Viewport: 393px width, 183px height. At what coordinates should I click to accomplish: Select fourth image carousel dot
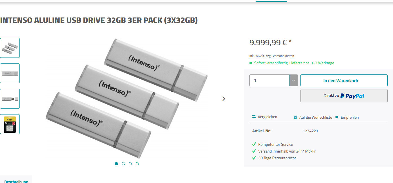coord(137,164)
